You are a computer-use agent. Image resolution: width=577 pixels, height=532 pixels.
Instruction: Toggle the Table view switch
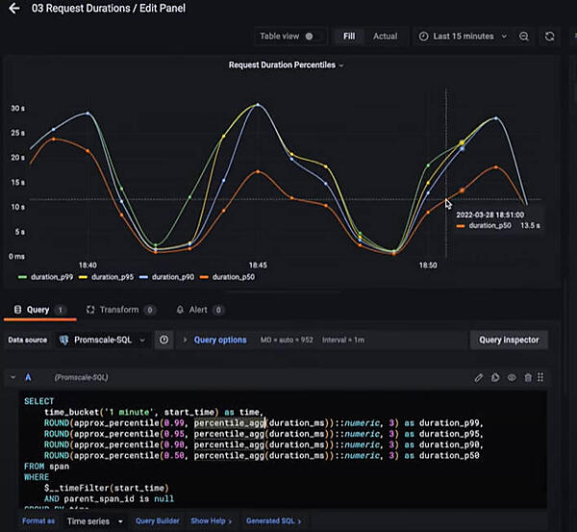[309, 37]
